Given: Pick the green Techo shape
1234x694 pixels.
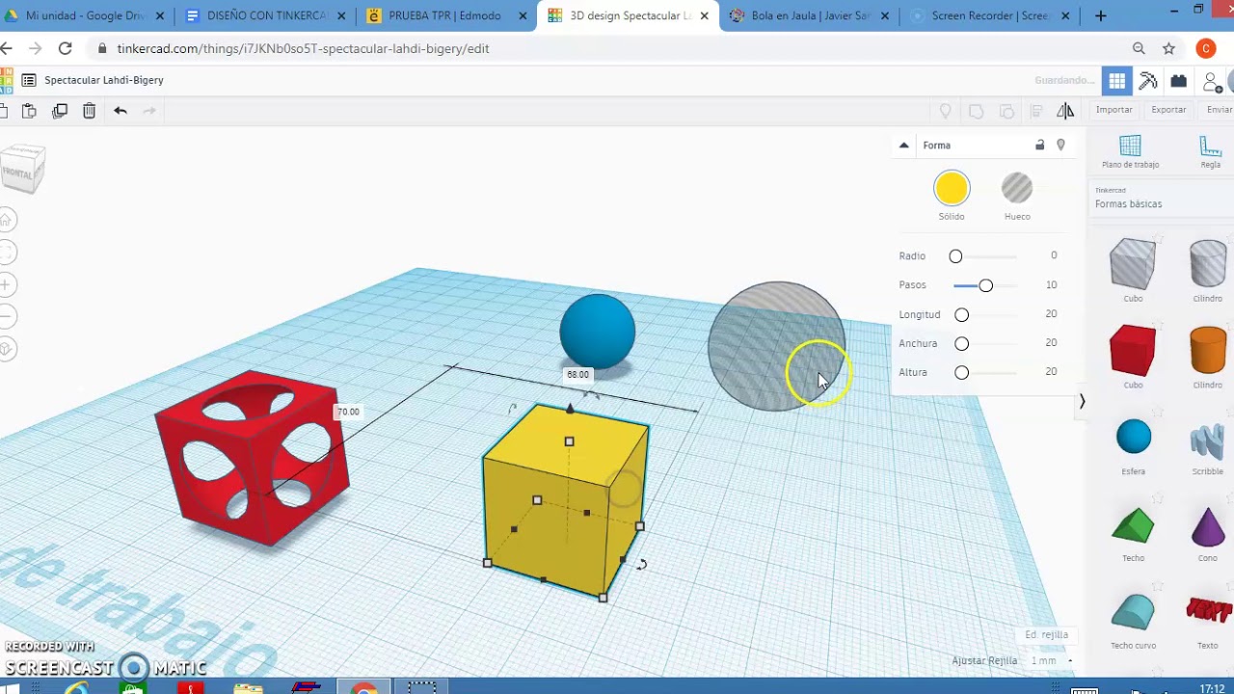Looking at the screenshot, I should tap(1133, 526).
